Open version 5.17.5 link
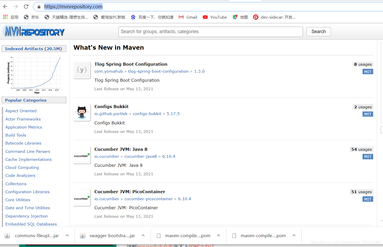The image size is (383, 247). click(x=173, y=114)
